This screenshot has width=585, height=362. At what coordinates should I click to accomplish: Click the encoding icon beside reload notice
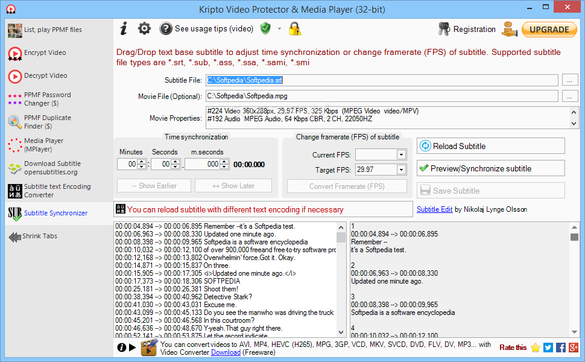coord(121,209)
